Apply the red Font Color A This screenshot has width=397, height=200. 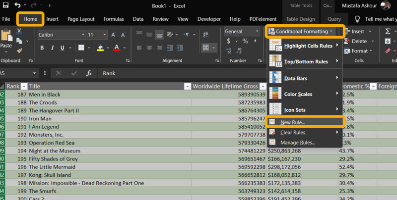coord(117,48)
